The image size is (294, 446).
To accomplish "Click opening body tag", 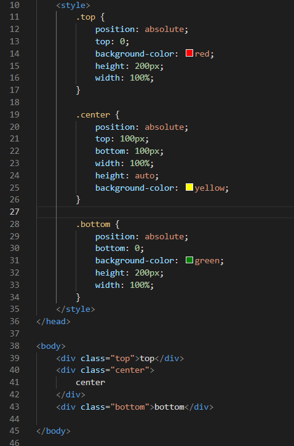I will point(51,346).
